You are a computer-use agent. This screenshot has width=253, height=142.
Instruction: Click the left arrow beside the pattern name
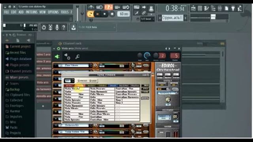point(160,18)
